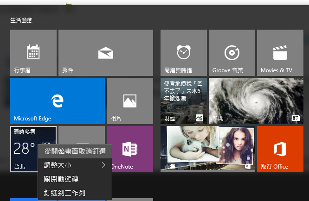
Task: Expand the 調整大小 chevron arrow
Action: click(103, 165)
